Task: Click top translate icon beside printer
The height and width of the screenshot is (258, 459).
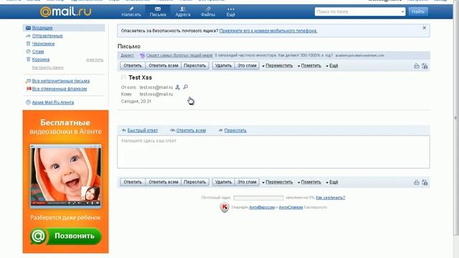Action: (x=425, y=66)
